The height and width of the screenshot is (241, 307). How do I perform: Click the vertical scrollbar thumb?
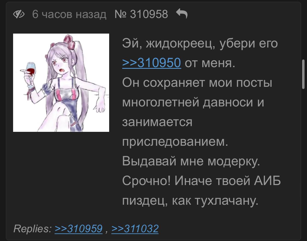[303, 75]
